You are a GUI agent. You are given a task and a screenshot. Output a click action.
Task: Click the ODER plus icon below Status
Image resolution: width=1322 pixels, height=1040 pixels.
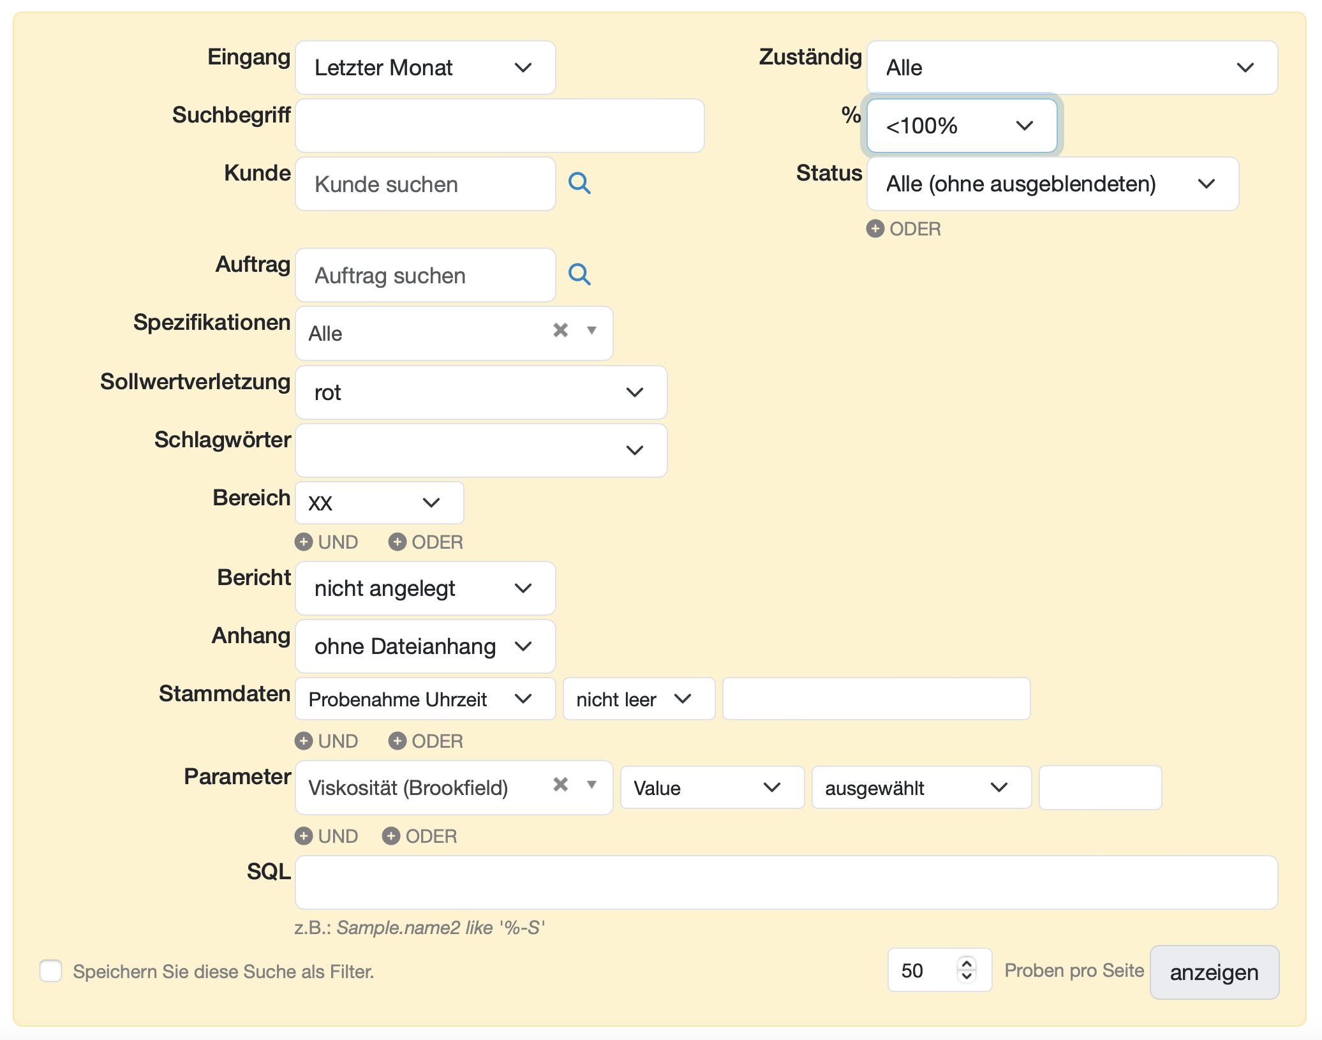coord(875,228)
